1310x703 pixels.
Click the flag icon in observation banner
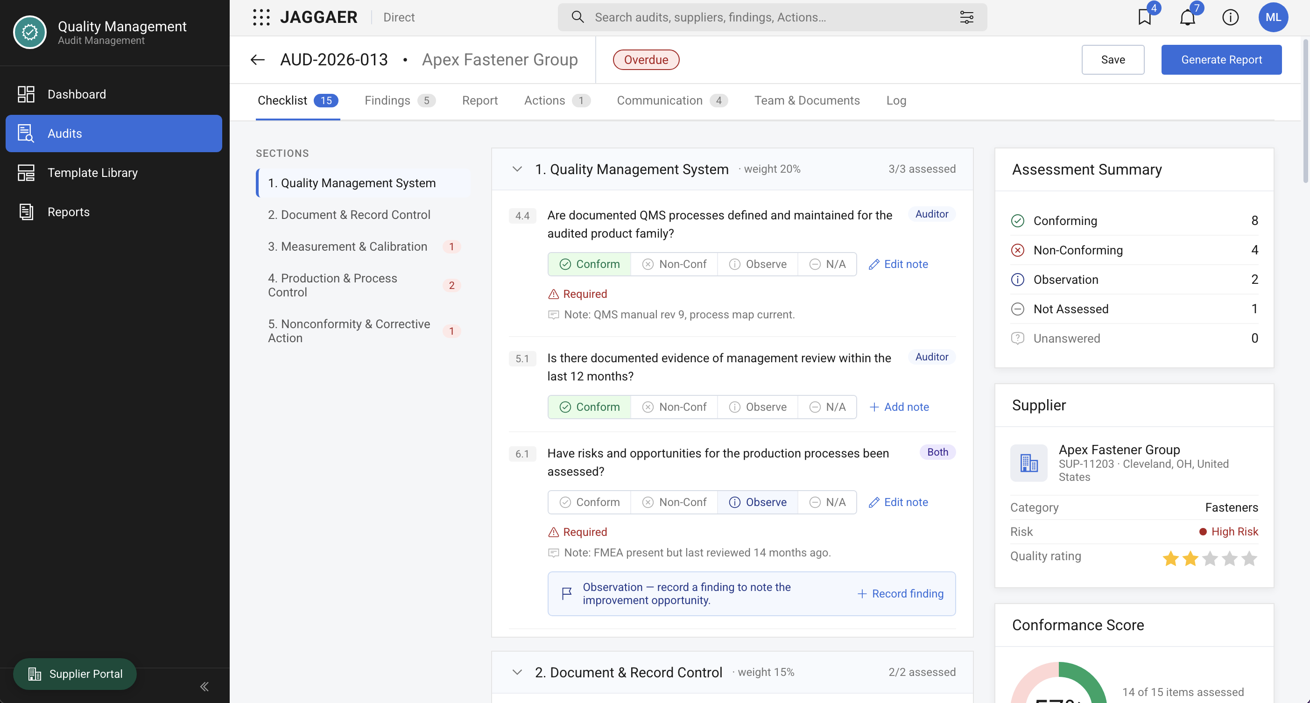pos(566,594)
